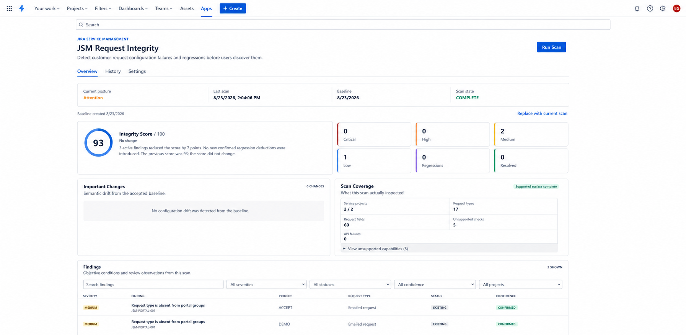Click Replace with current scan link
686x335 pixels.
(x=542, y=113)
